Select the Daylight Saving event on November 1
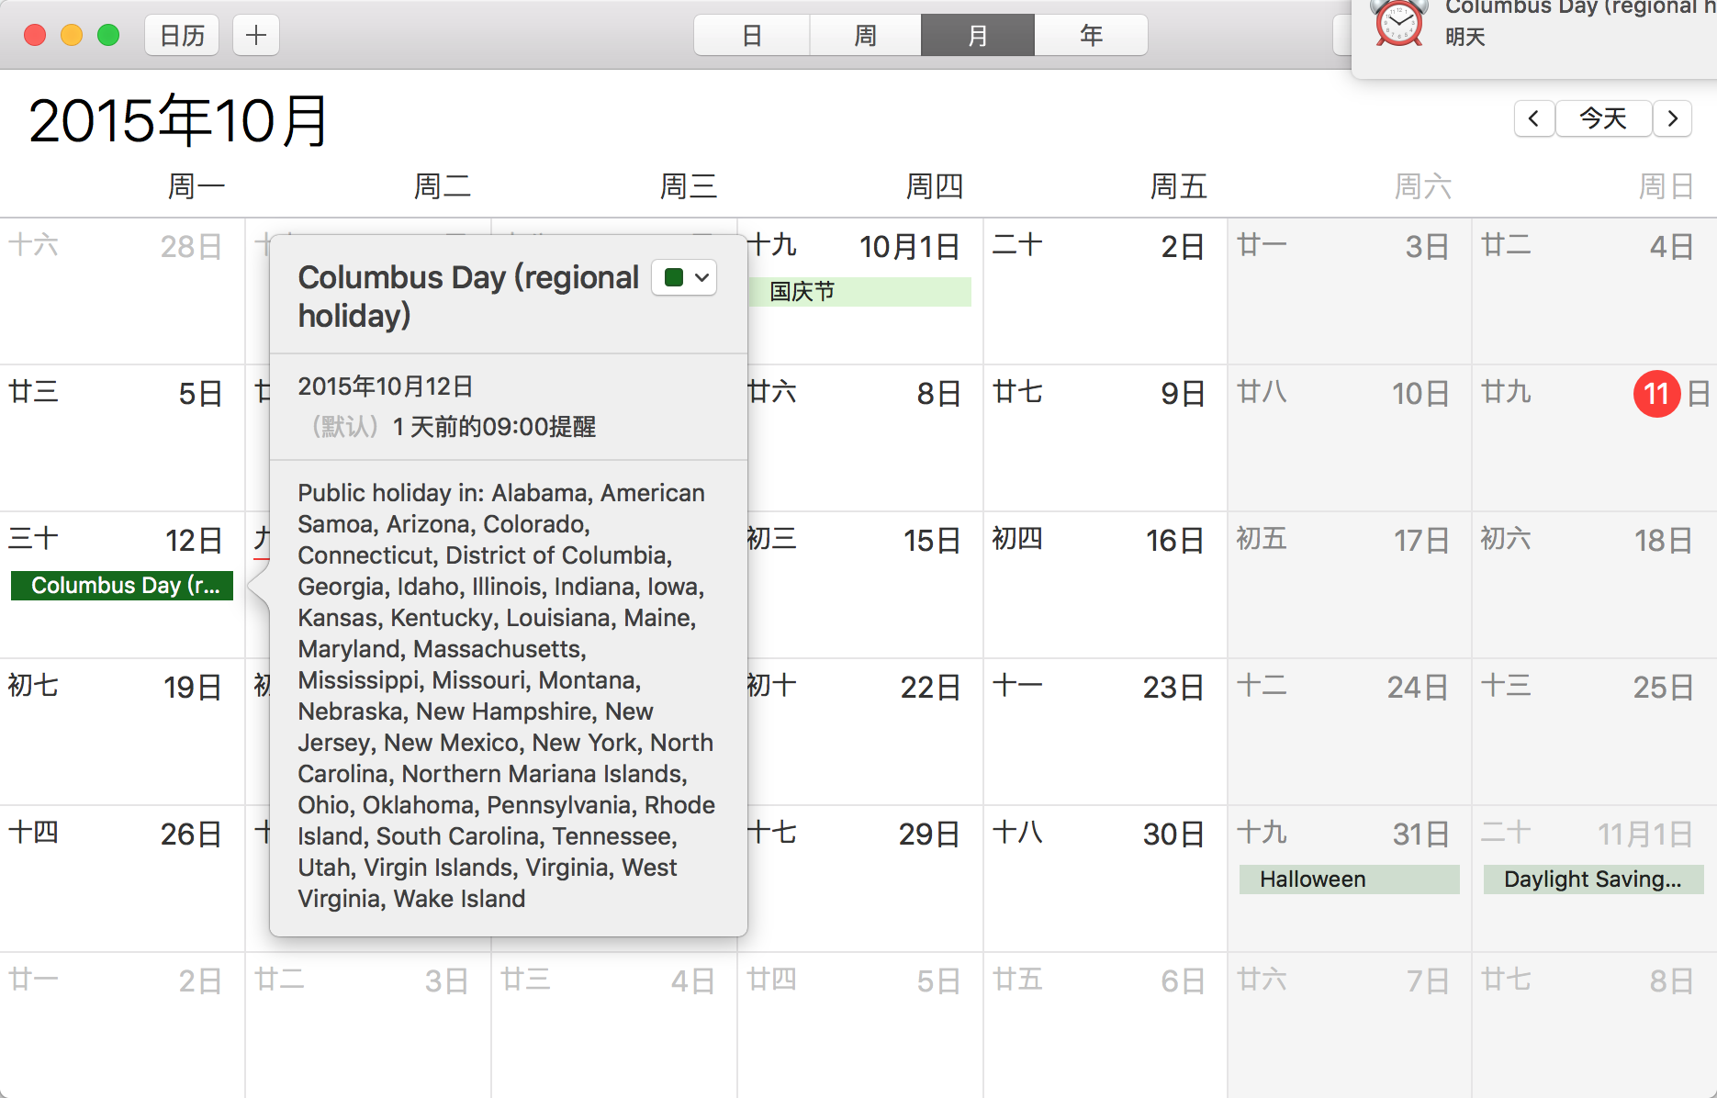 pos(1593,880)
